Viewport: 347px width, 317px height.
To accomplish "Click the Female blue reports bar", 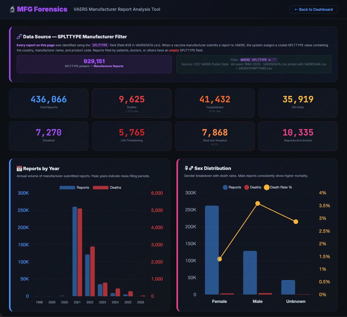I will (x=212, y=250).
